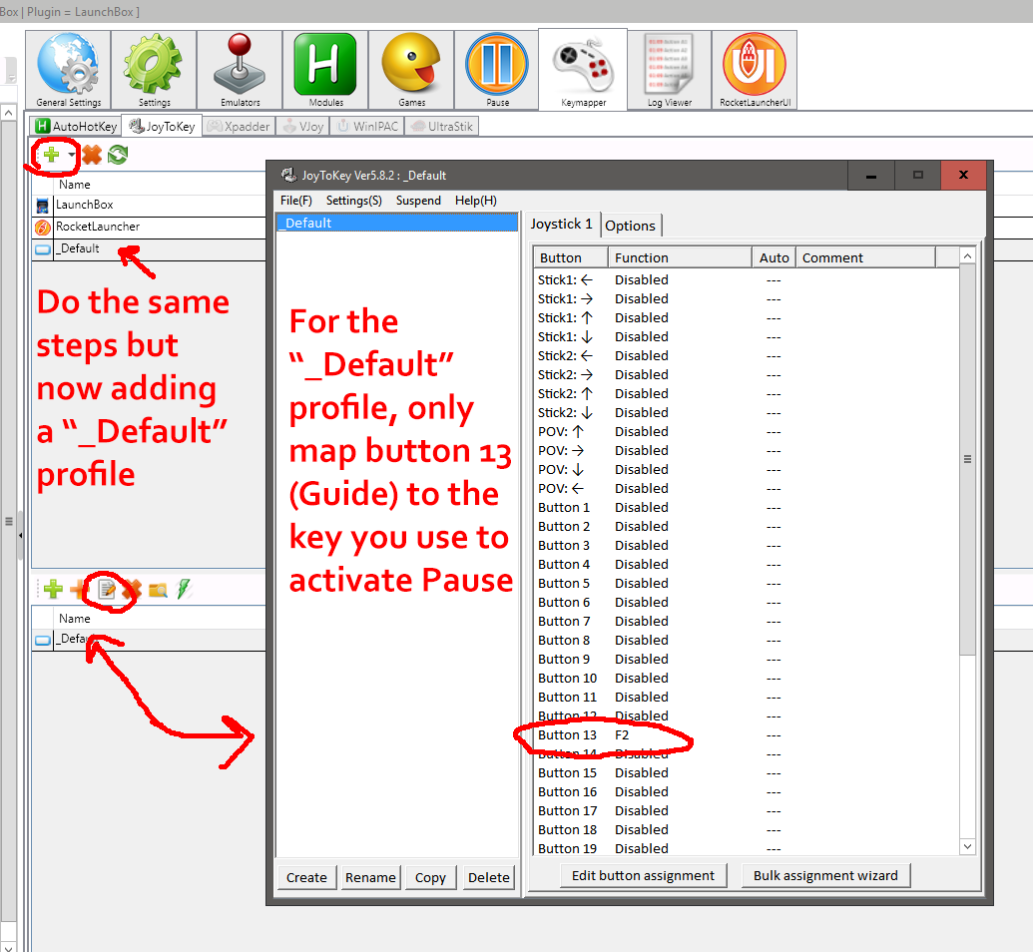The image size is (1033, 952).
Task: Switch to the Joystick 1 tab
Action: (x=561, y=224)
